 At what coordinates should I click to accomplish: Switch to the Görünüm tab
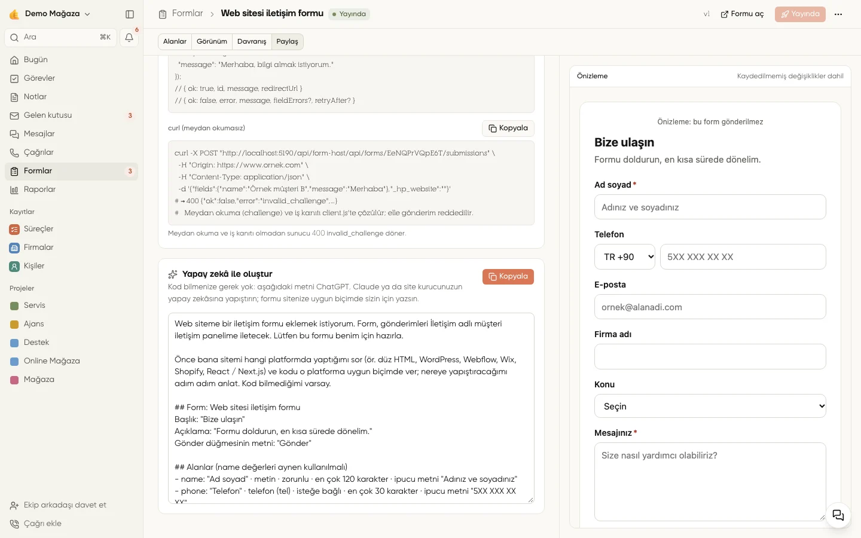click(212, 42)
